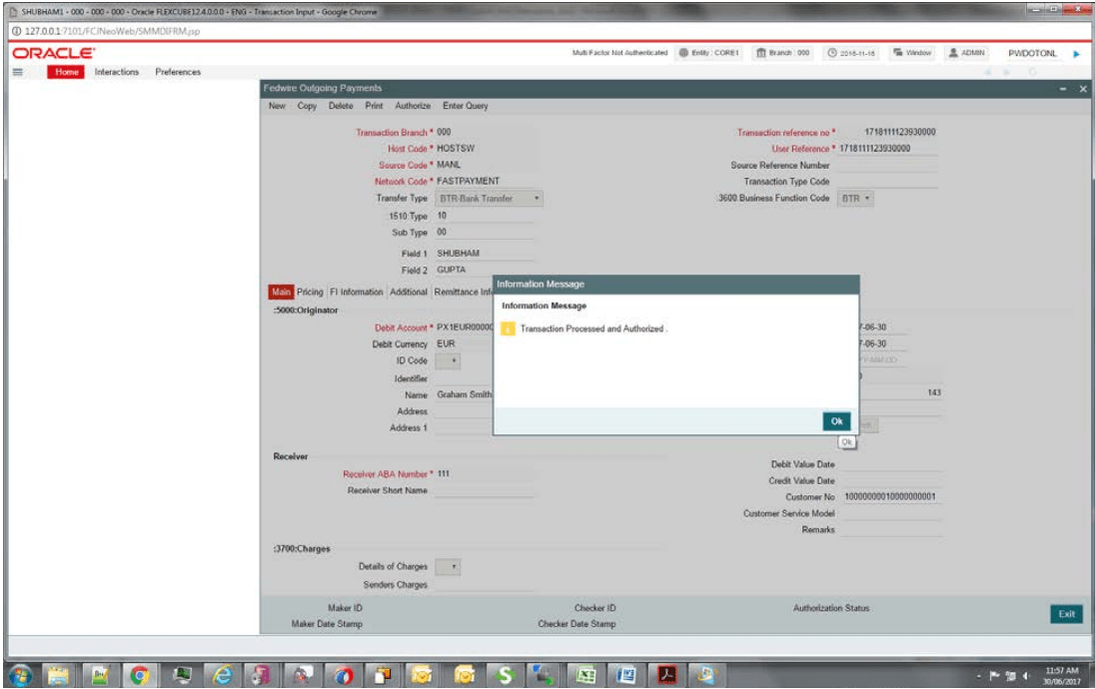Screen dimensions: 1095x689
Task: Click the Remarks field
Action: (890, 530)
